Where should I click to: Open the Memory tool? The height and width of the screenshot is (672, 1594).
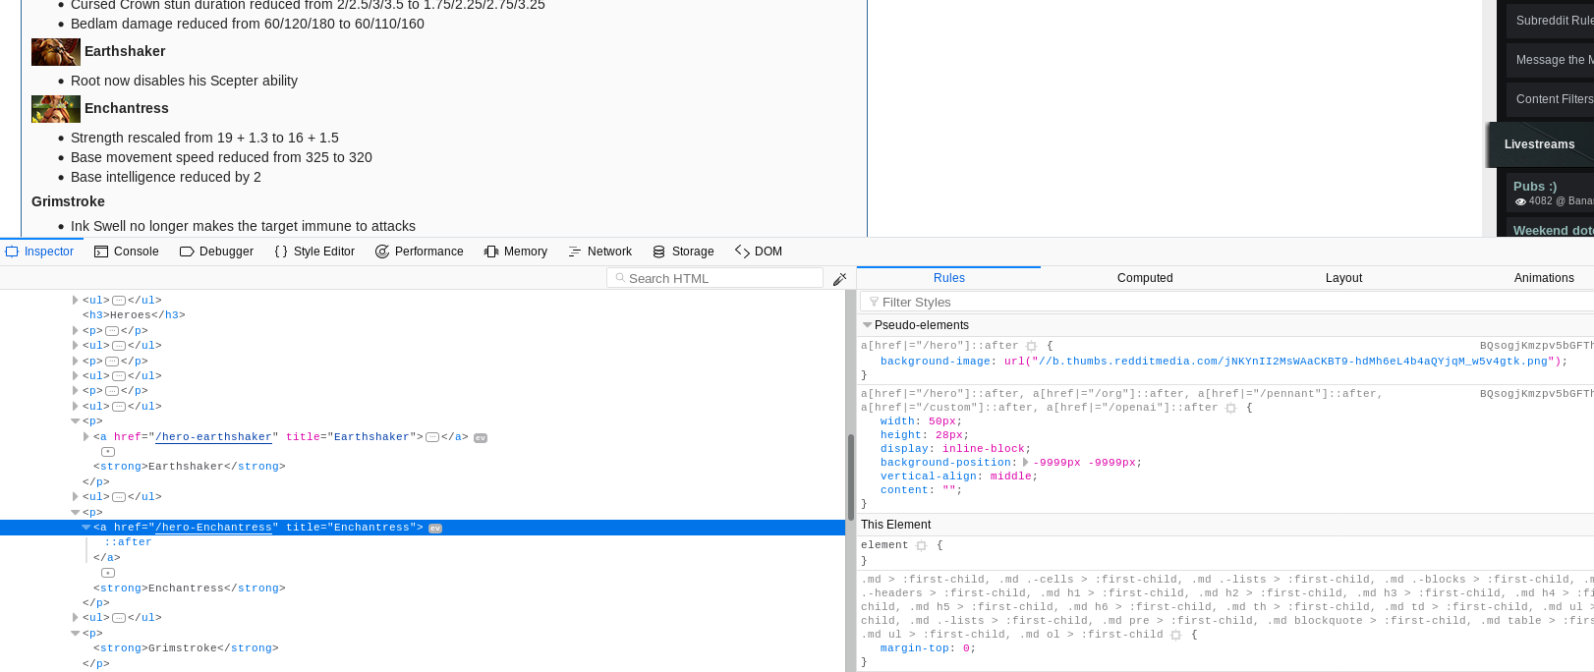point(516,252)
